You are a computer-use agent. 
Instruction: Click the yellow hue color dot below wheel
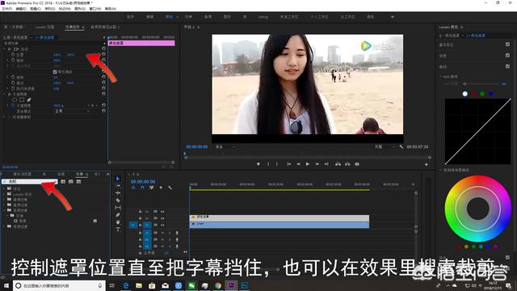tap(466, 247)
